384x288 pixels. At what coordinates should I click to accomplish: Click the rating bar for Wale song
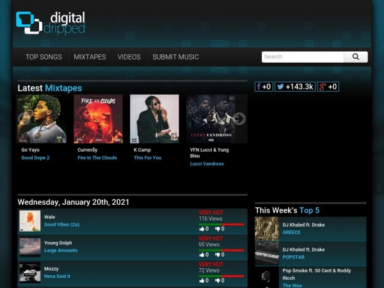[221, 225]
